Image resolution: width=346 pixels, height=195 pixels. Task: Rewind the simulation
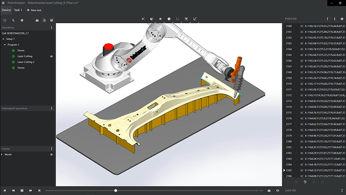(14, 190)
